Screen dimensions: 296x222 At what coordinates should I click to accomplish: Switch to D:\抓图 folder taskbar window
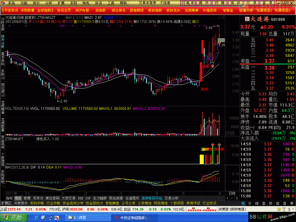[88, 218]
